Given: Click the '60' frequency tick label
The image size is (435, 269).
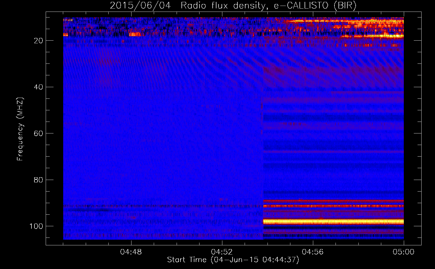Looking at the screenshot, I should [x=38, y=133].
